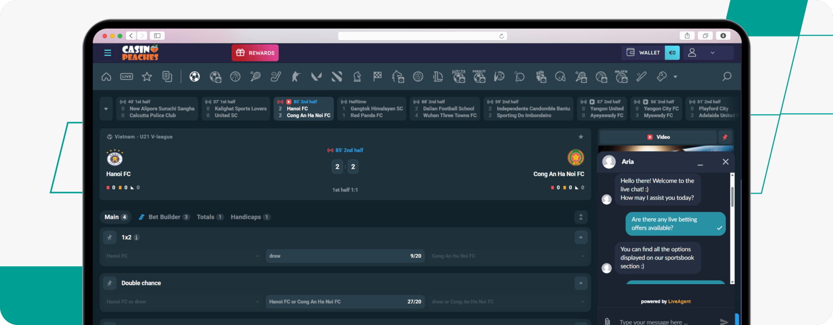Select the Counter-Strike shooter icon
This screenshot has height=325, width=833.
point(296,76)
